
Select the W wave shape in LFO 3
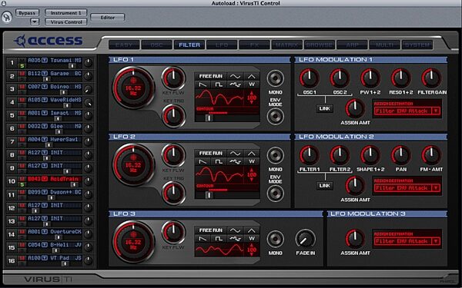(x=251, y=239)
